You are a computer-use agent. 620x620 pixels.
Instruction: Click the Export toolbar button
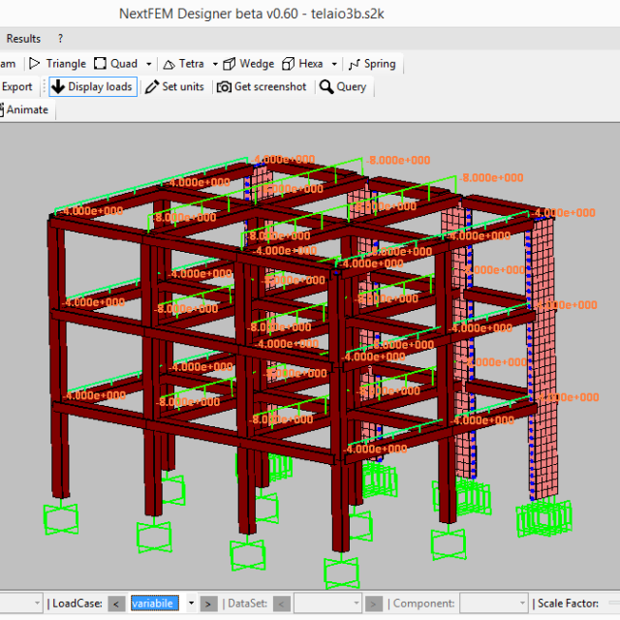coord(17,86)
